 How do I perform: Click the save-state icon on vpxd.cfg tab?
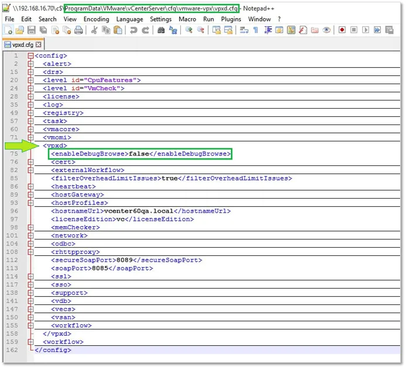[8, 45]
